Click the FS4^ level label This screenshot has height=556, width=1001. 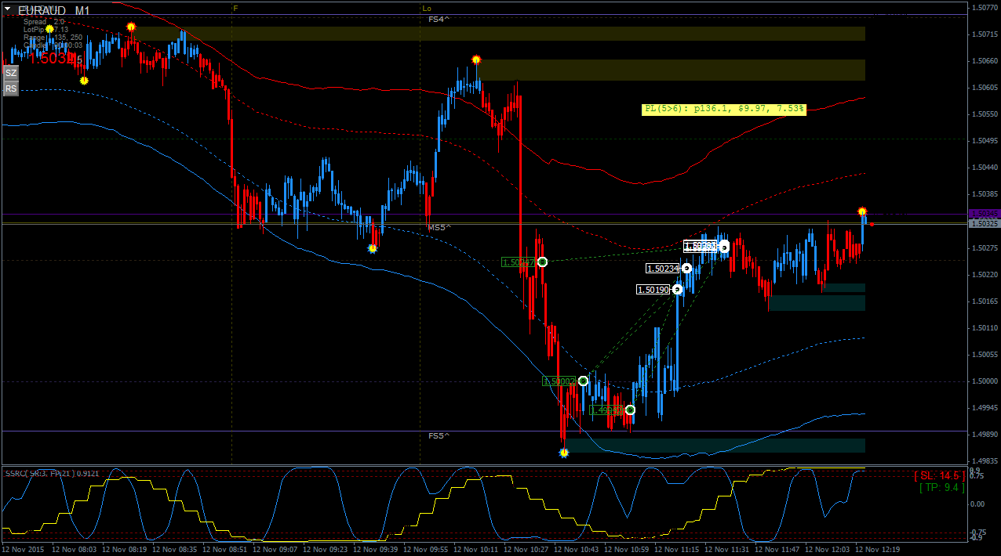(439, 19)
